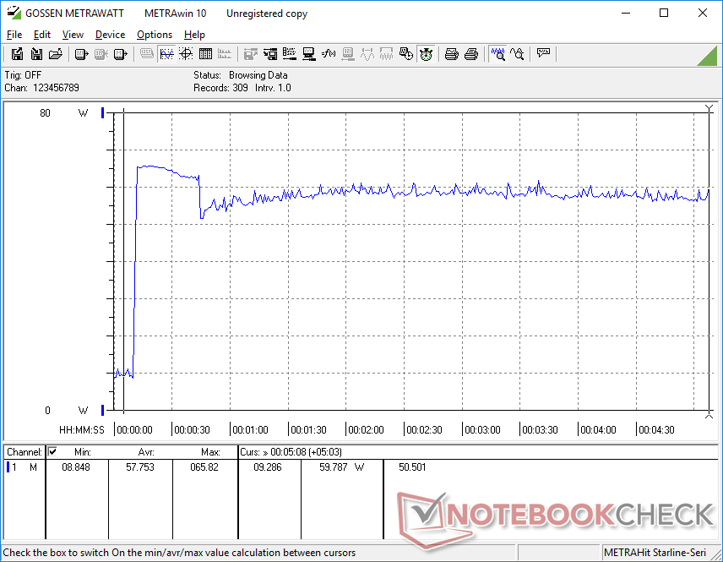Click the Max value 065.82

click(x=204, y=467)
